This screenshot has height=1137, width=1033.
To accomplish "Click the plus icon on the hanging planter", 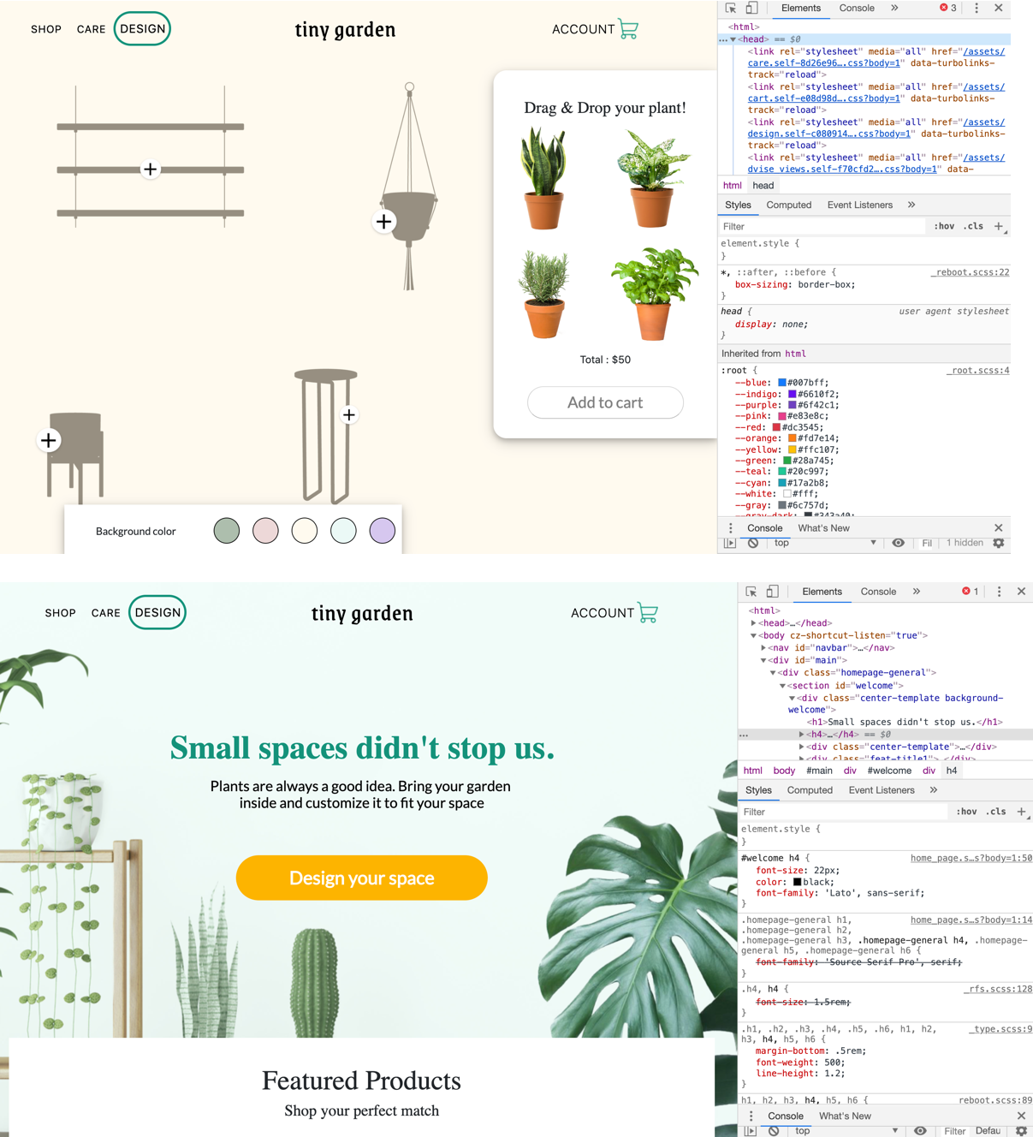I will [x=384, y=222].
